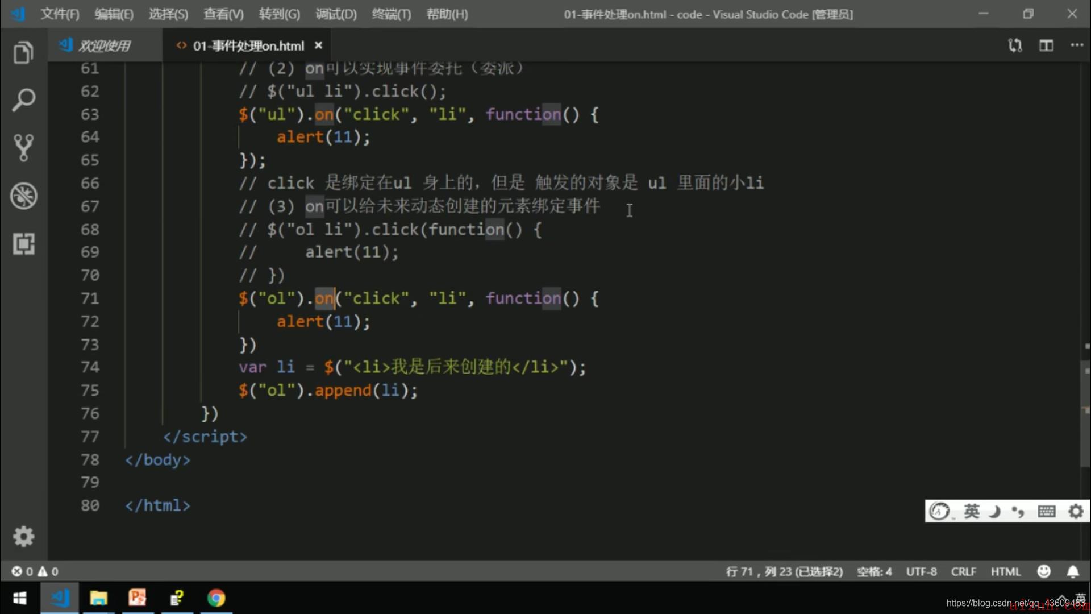
Task: Open Chrome from the taskbar
Action: tap(216, 598)
